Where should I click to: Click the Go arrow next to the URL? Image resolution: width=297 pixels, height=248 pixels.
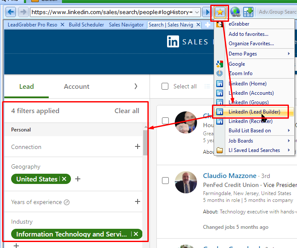coord(207,12)
